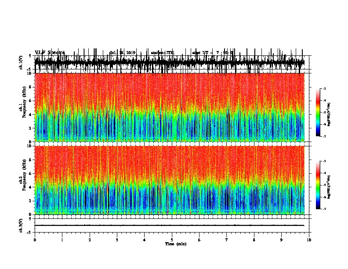Viewport: 348px width, 269px height.
Task: Click the ch.1 spectrogram color bar
Action: coord(318,113)
